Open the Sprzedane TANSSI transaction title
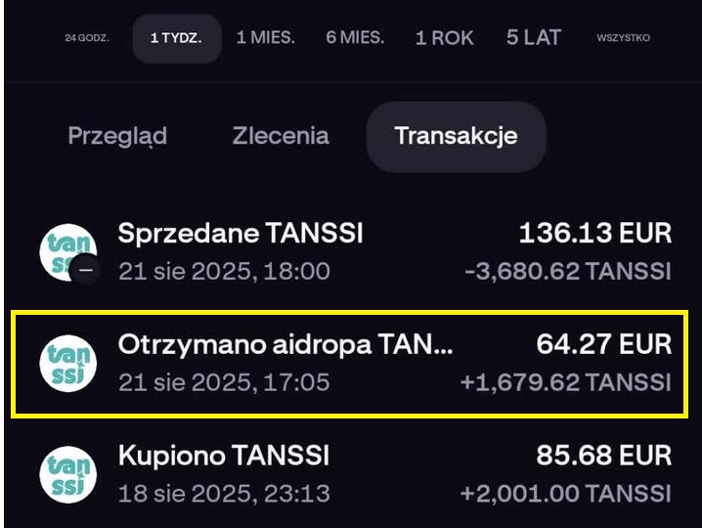 (x=241, y=234)
